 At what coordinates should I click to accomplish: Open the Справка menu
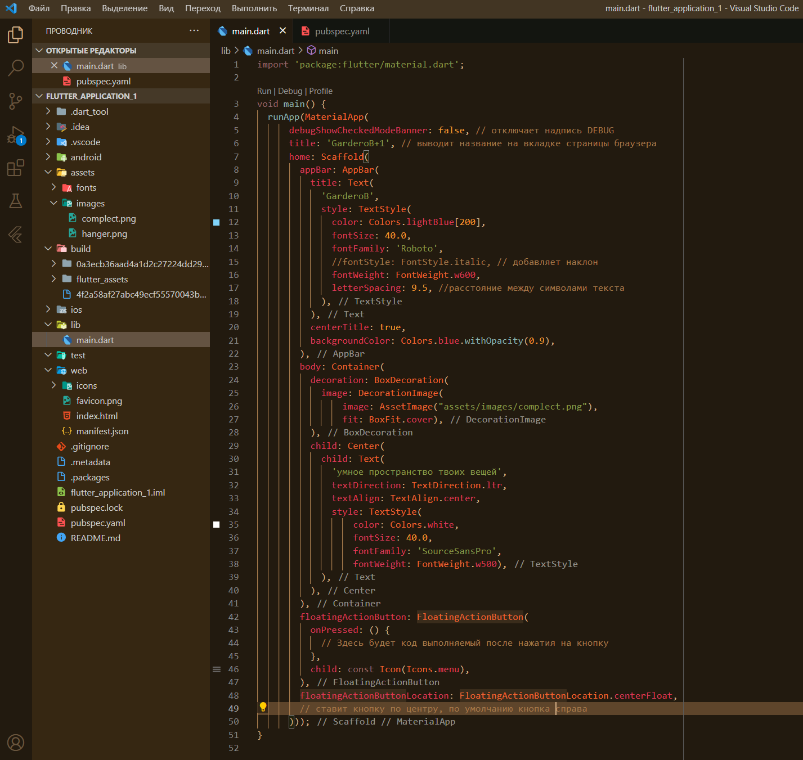[x=357, y=8]
